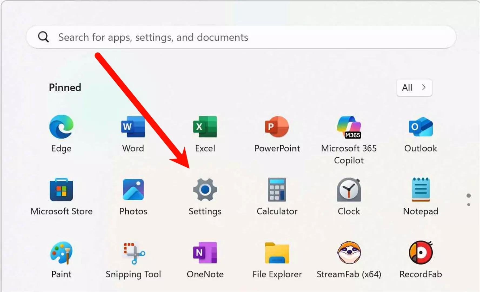The image size is (480, 292).
Task: Launch StreamFab (x64) app icon
Action: [349, 252]
